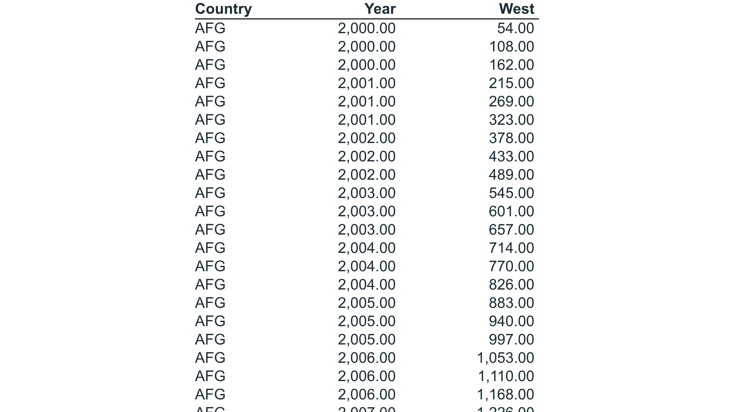Click the Year column header
This screenshot has height=412, width=734.
pyautogui.click(x=380, y=9)
